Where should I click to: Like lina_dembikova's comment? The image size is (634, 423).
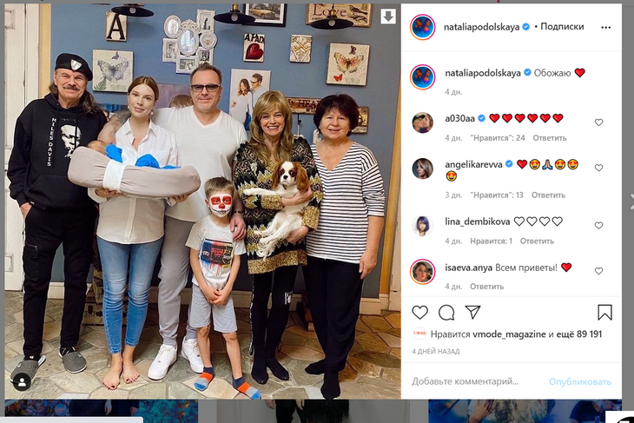[x=598, y=225]
